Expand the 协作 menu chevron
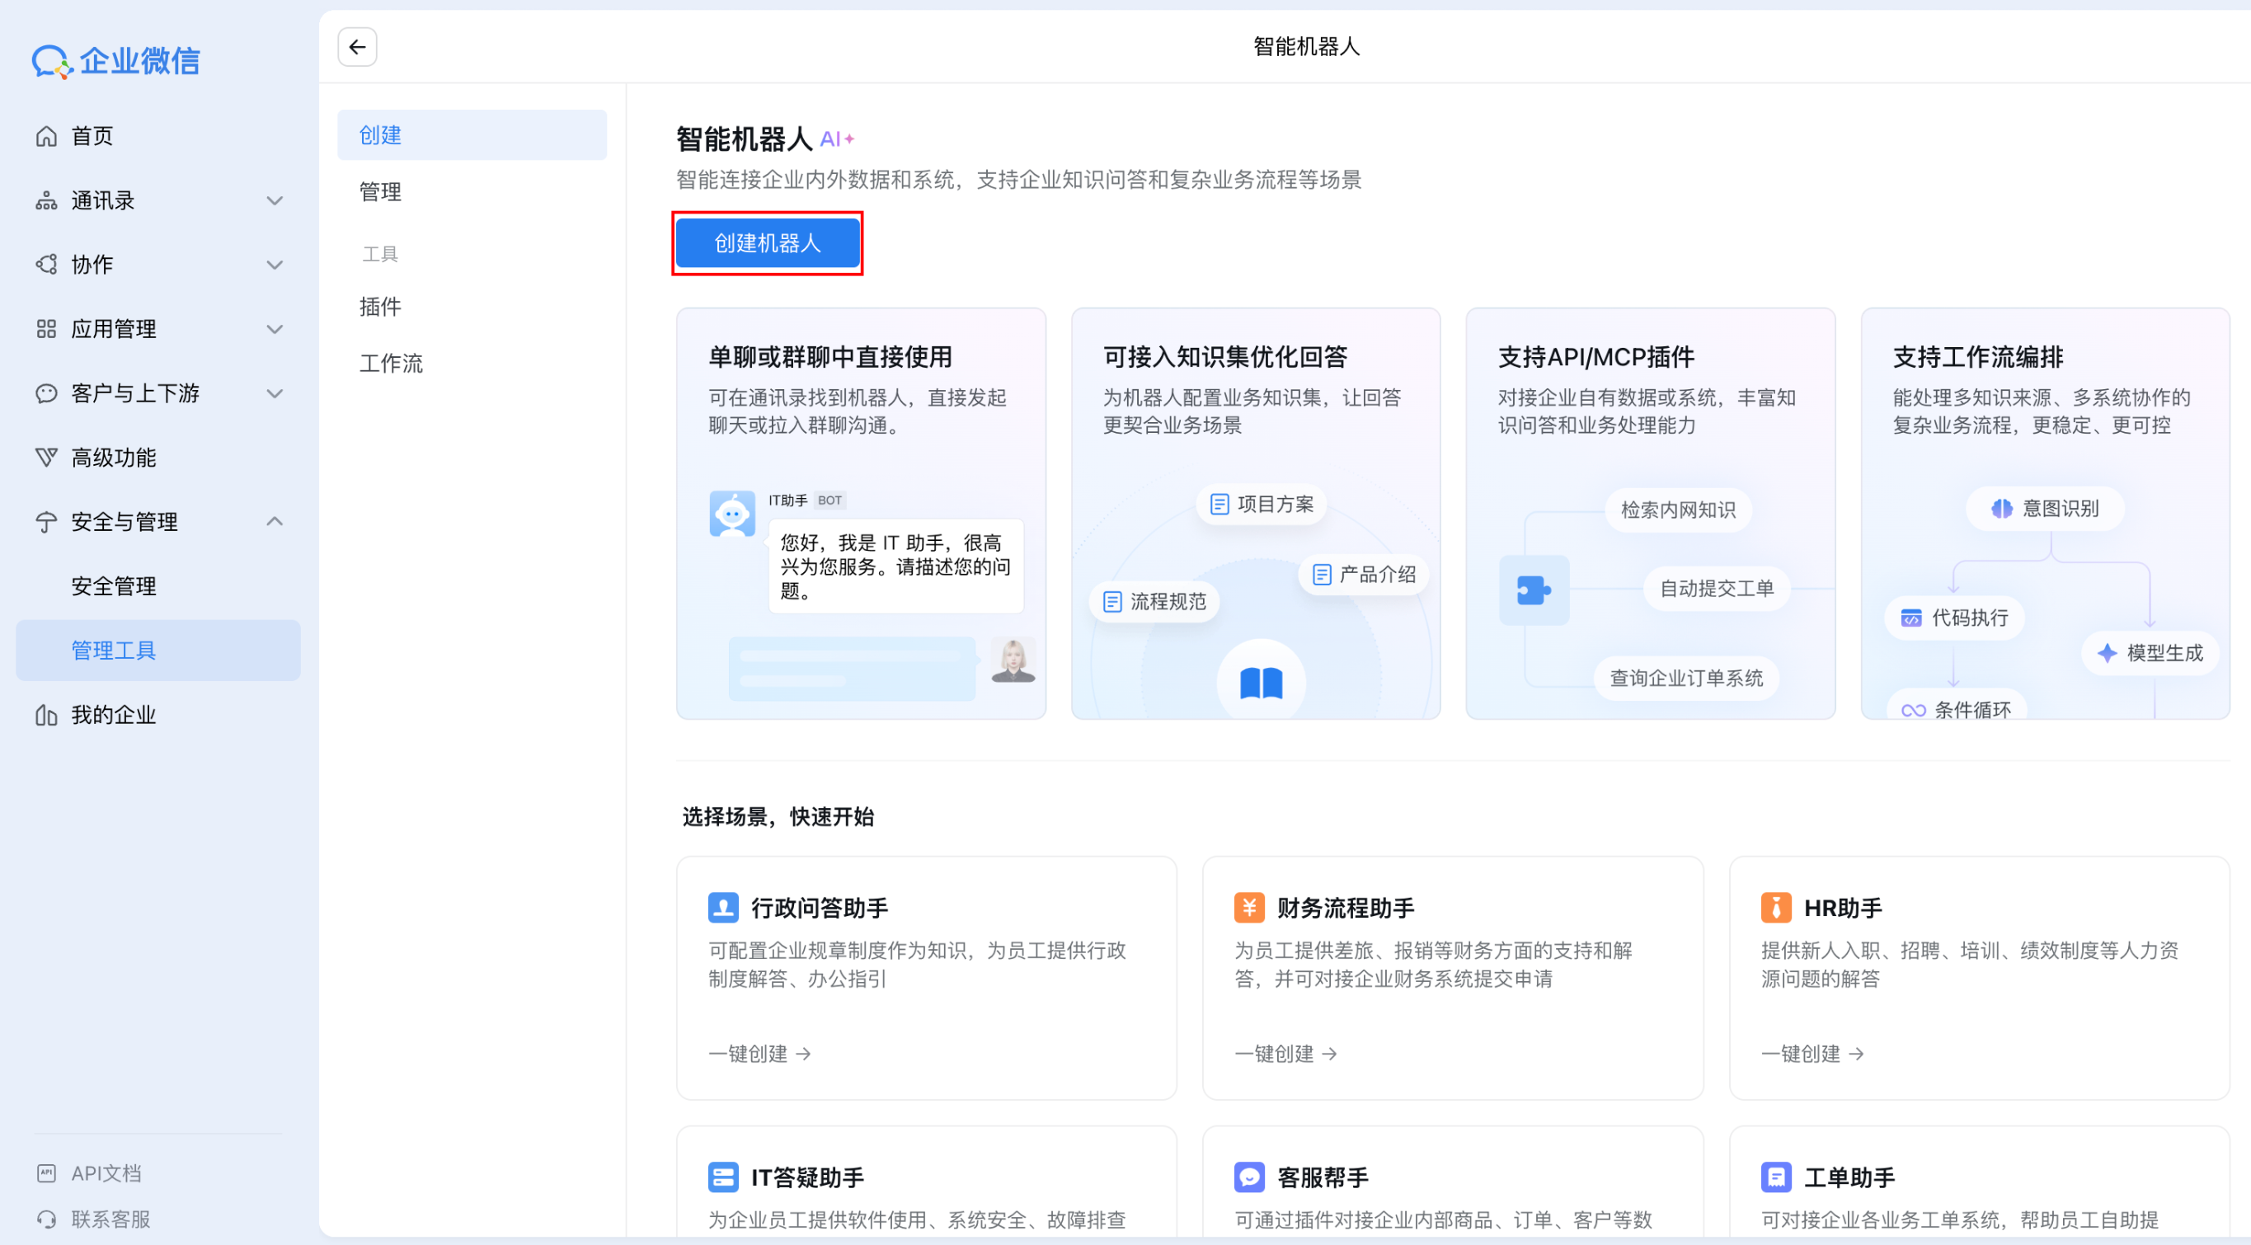2251x1245 pixels. [275, 265]
